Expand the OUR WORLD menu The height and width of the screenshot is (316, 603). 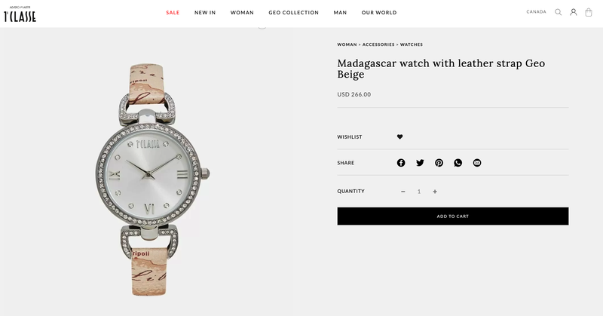(x=379, y=13)
